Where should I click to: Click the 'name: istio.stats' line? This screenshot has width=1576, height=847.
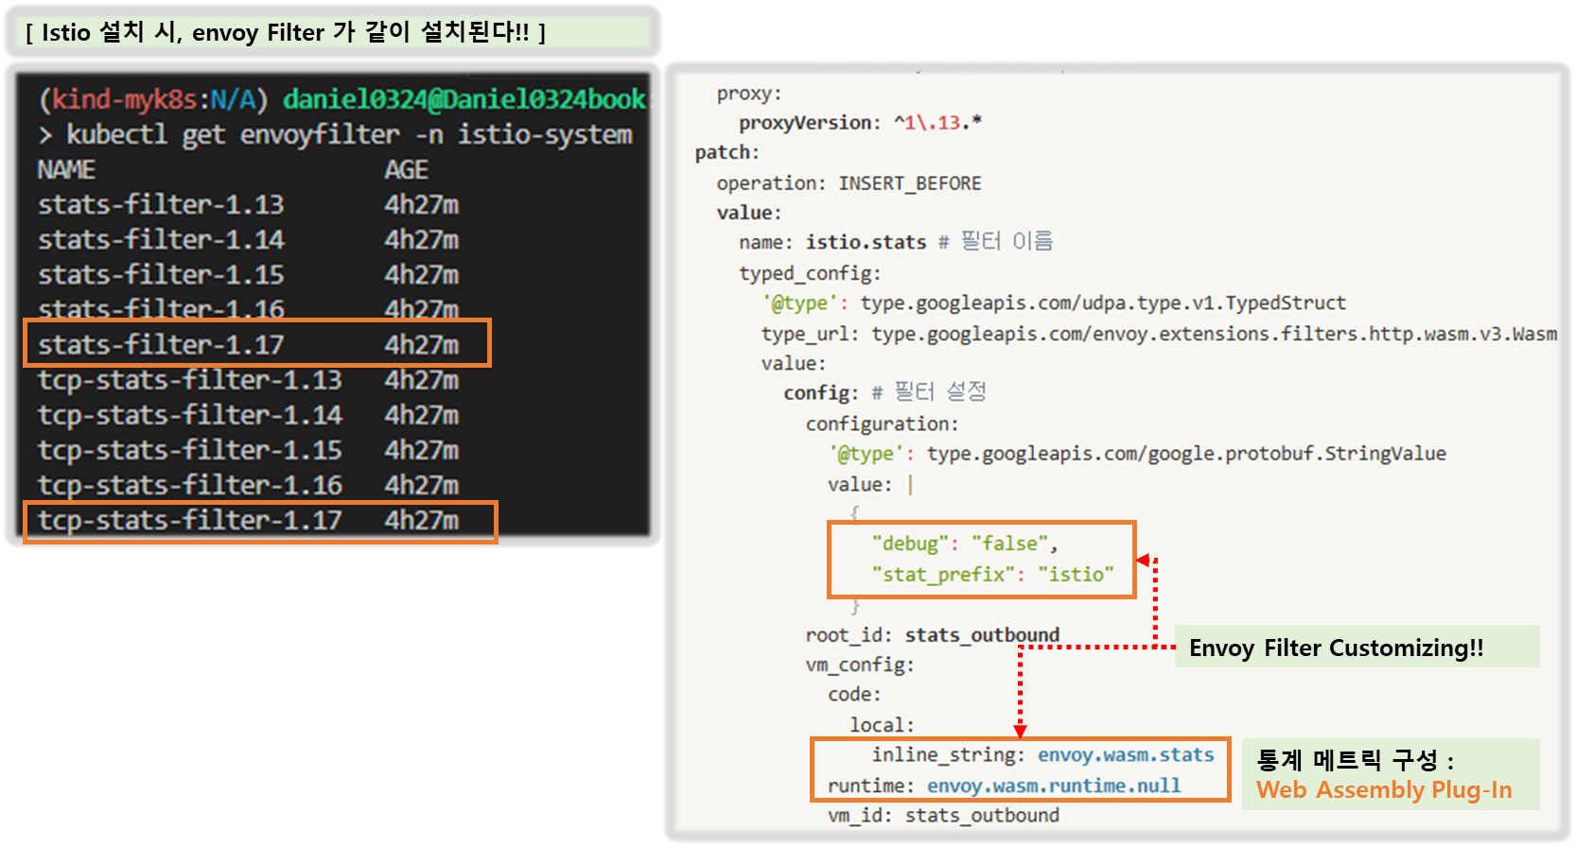point(832,243)
